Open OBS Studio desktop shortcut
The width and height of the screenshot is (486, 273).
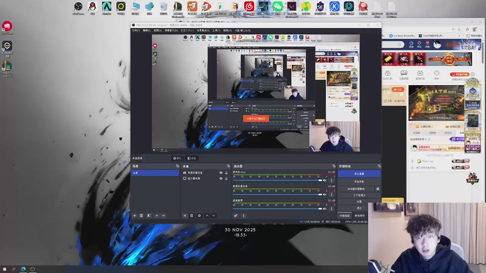tap(78, 7)
